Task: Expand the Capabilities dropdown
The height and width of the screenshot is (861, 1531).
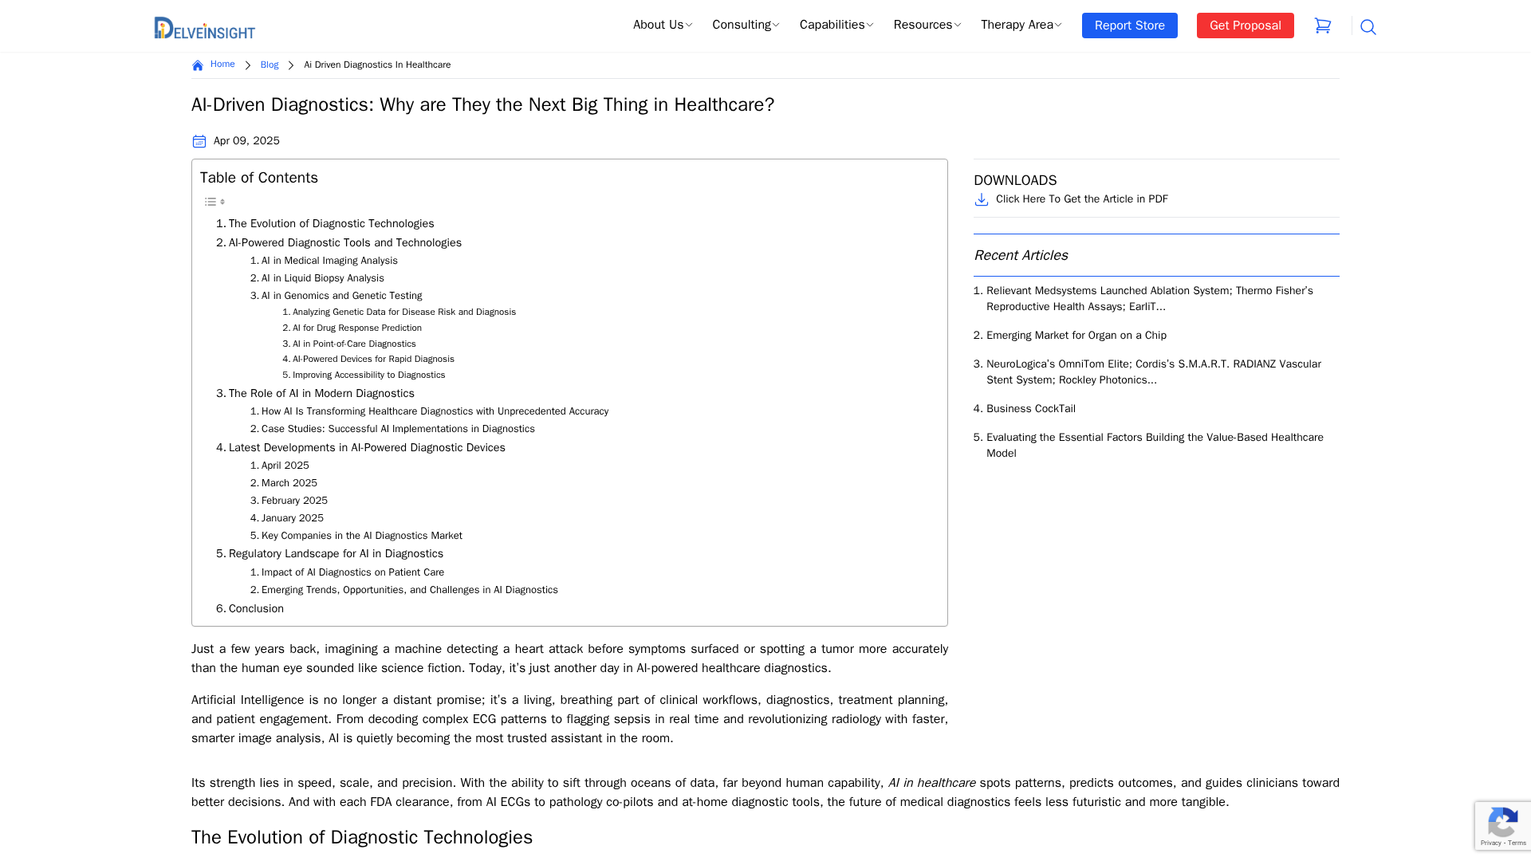Action: (836, 25)
